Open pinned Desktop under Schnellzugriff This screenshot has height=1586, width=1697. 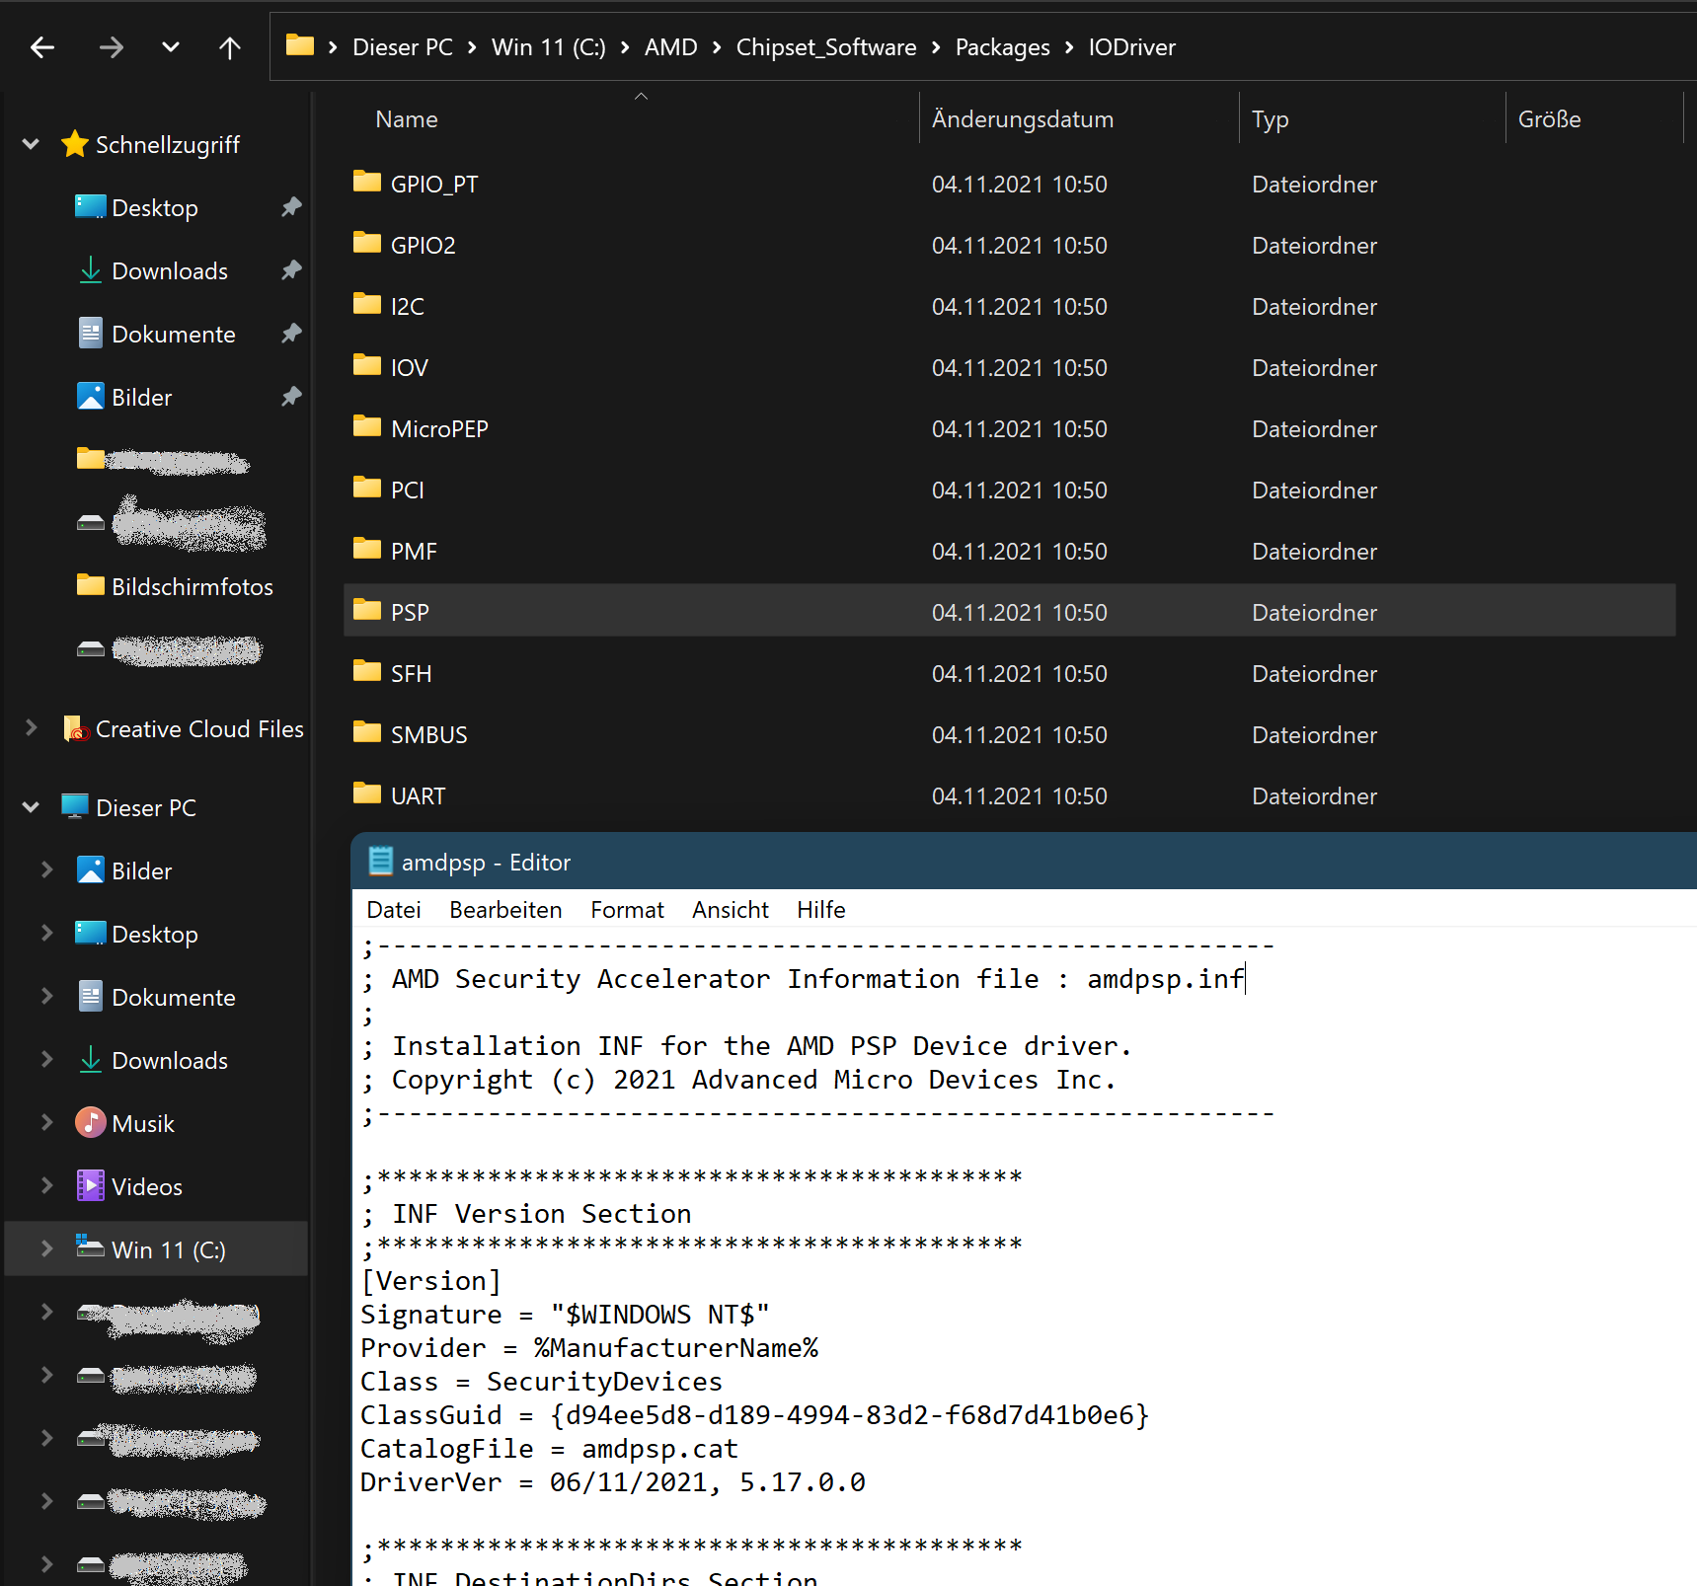(x=155, y=208)
